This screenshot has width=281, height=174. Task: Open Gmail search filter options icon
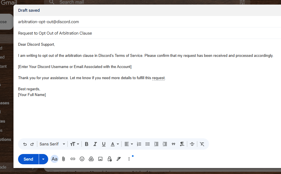[242, 2]
